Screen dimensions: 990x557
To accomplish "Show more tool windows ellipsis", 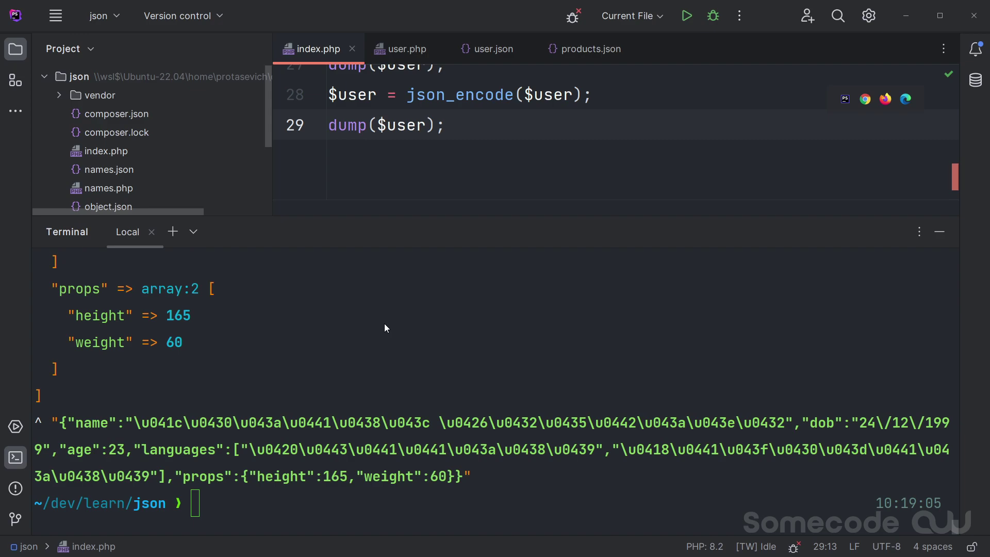I will point(15,111).
